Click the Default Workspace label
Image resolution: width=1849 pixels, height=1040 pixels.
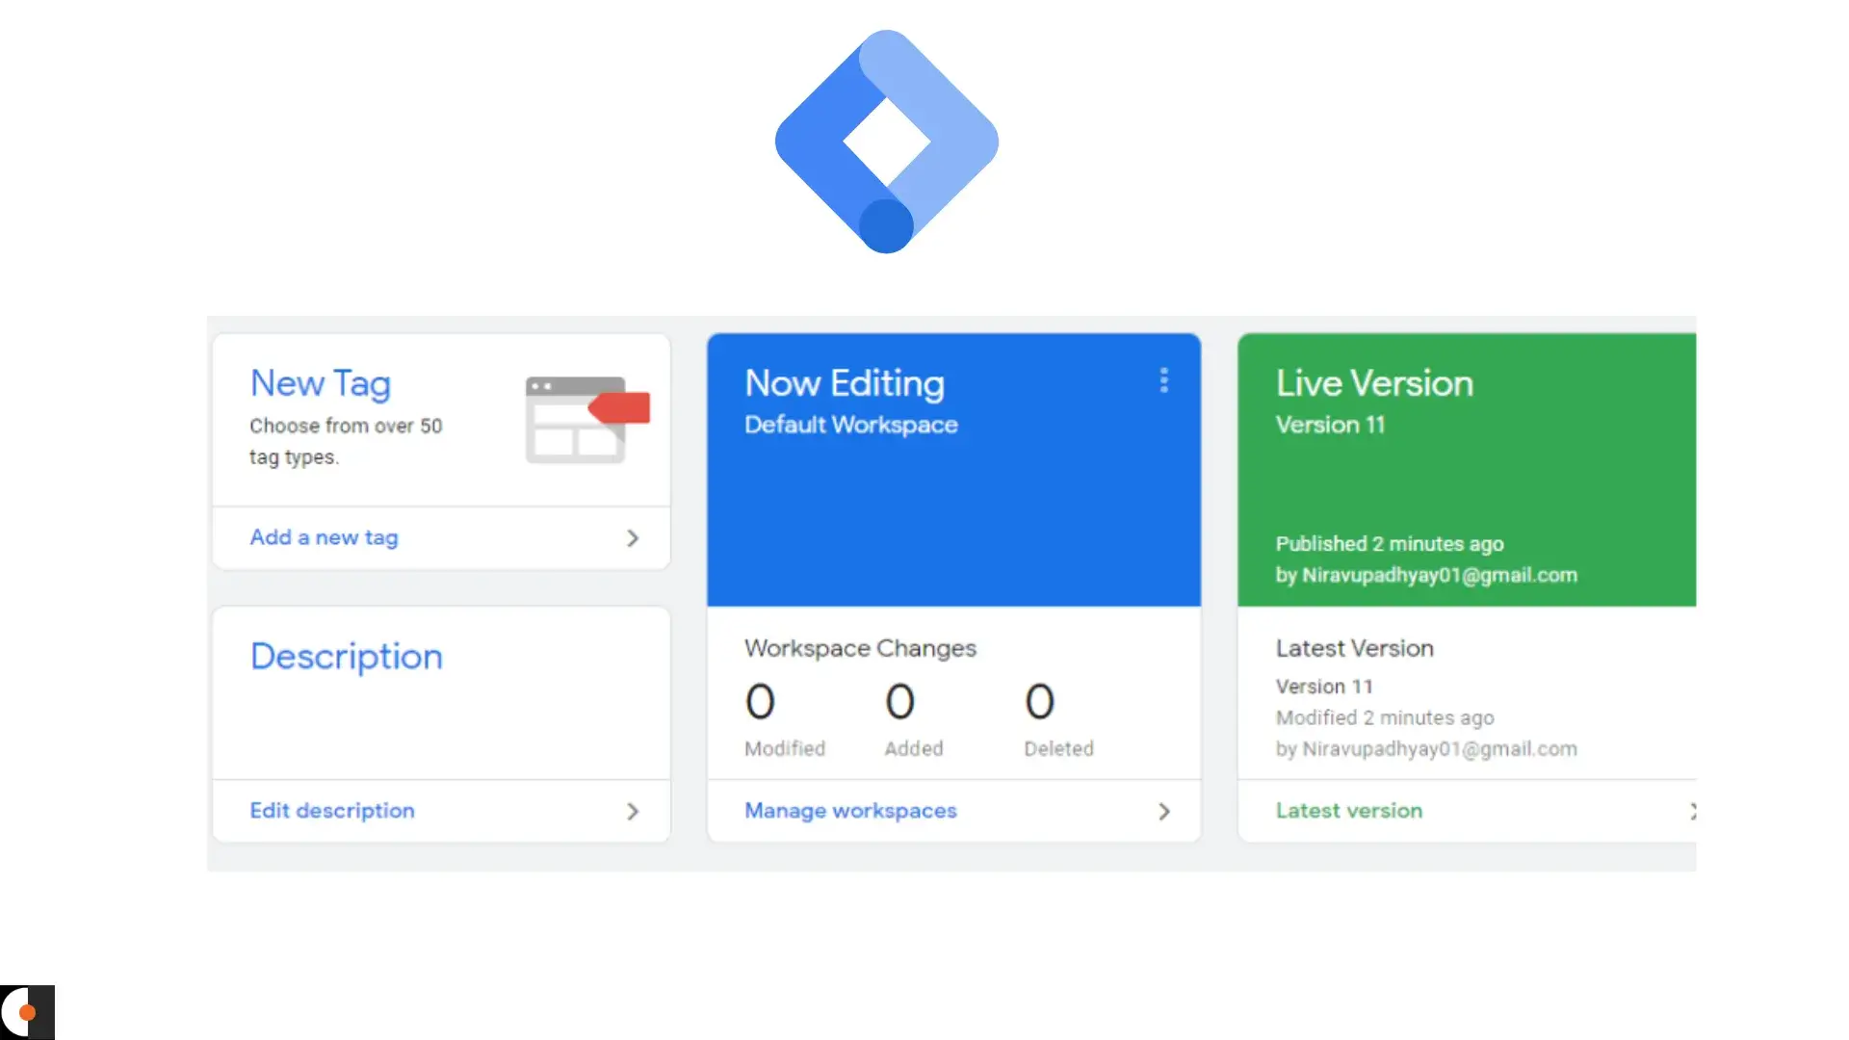[x=851, y=425]
